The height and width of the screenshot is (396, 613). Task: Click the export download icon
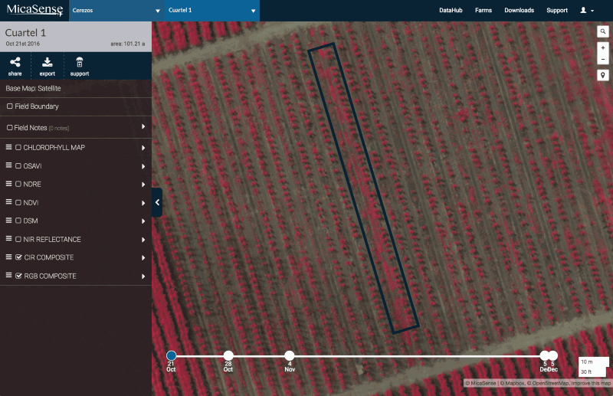point(47,63)
